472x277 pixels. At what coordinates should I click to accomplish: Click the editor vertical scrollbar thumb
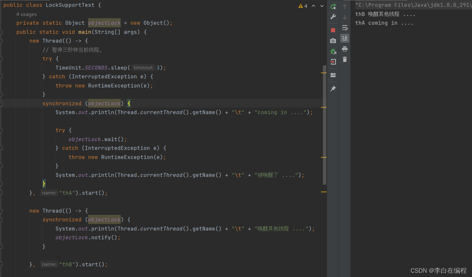(x=324, y=125)
